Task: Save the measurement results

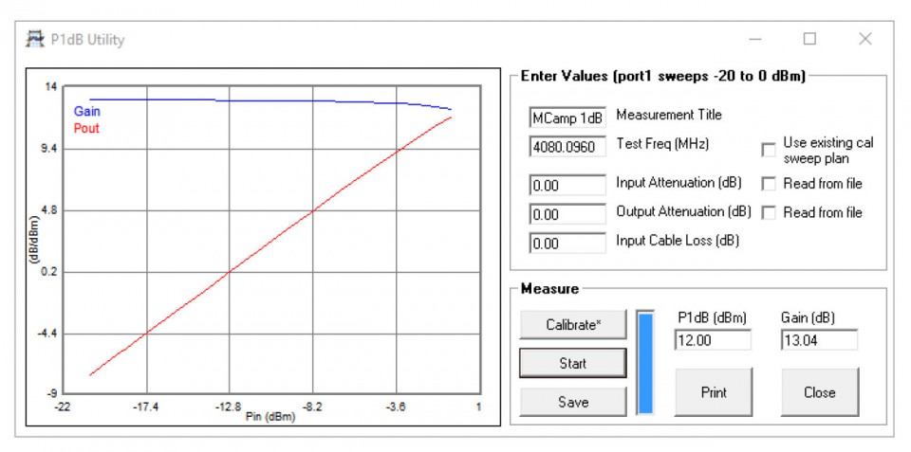Action: 572,402
